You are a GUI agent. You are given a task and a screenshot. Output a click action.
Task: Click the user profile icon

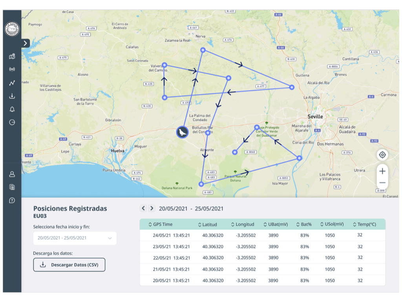click(12, 173)
